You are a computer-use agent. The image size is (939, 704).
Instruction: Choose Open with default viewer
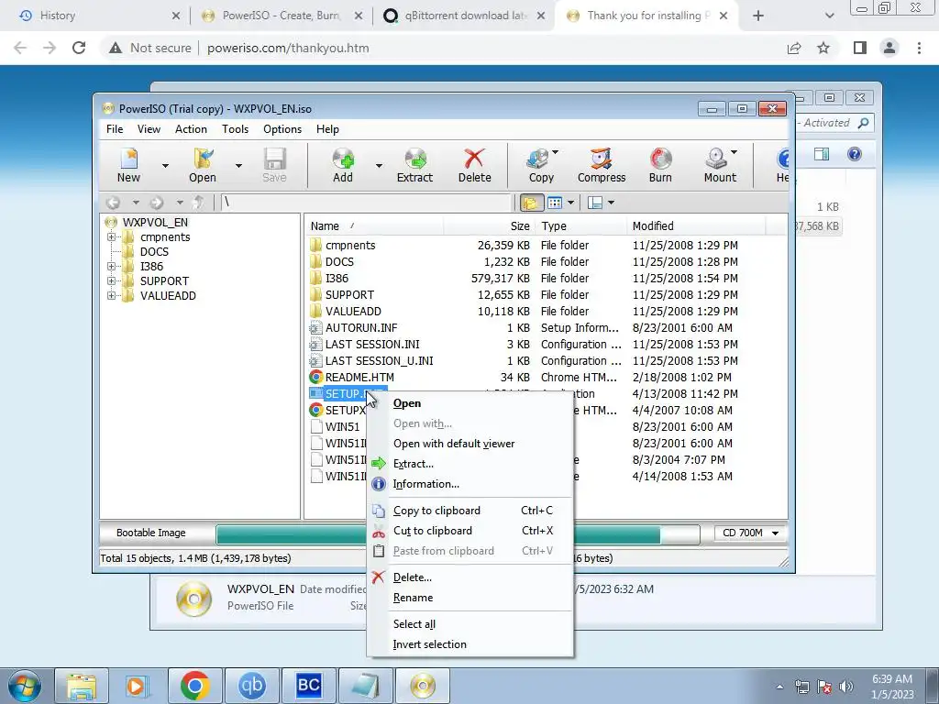(470, 444)
